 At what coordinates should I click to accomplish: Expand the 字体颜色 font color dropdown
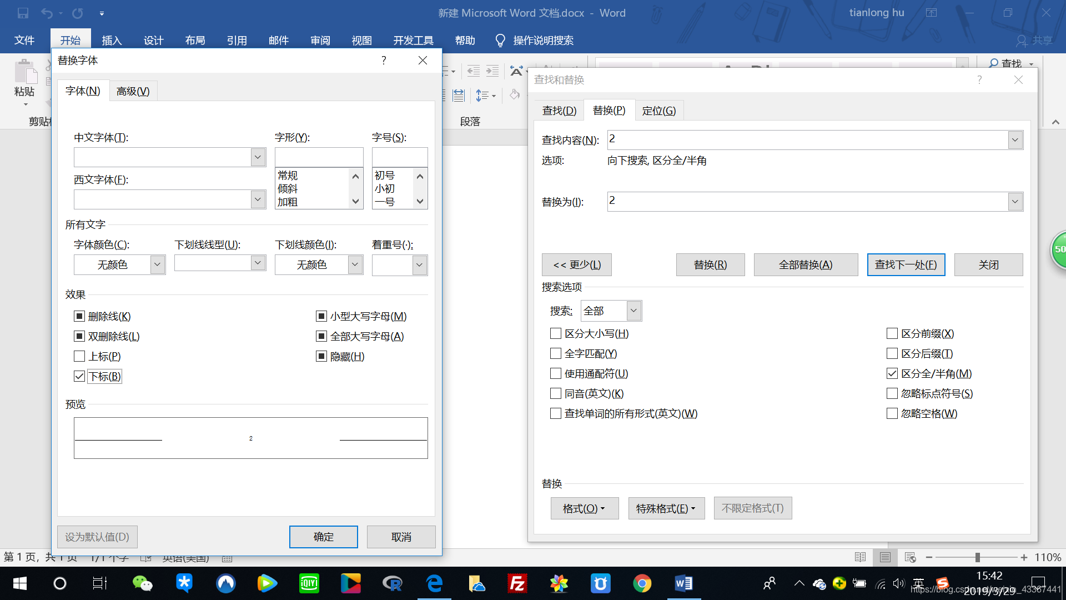157,264
